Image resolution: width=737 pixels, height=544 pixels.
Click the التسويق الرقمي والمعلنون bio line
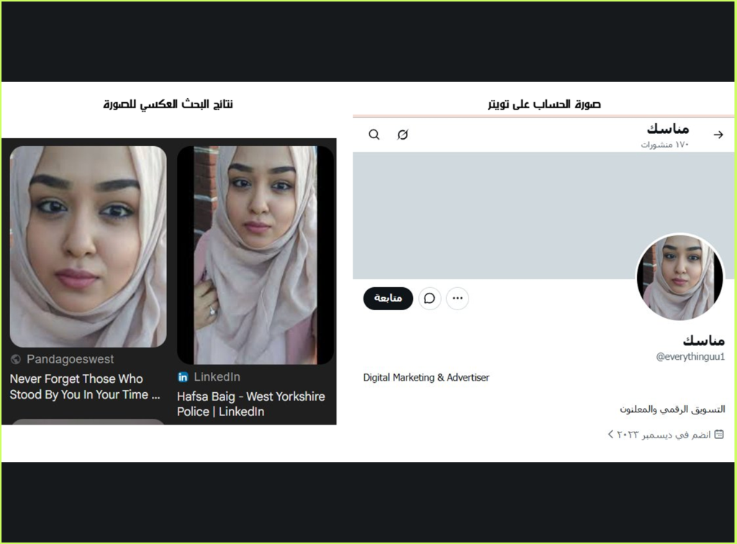[x=672, y=409]
